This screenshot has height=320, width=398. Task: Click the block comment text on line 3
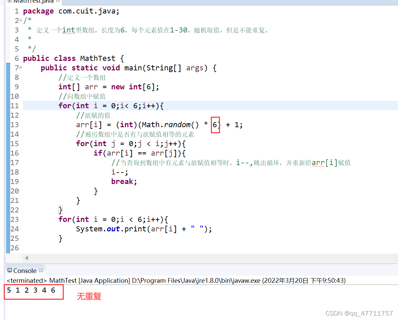(x=153, y=30)
